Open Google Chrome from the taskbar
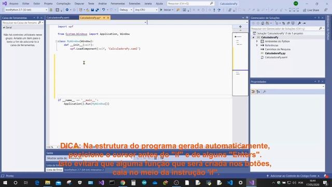The height and width of the screenshot is (187, 332). pyautogui.click(x=122, y=182)
